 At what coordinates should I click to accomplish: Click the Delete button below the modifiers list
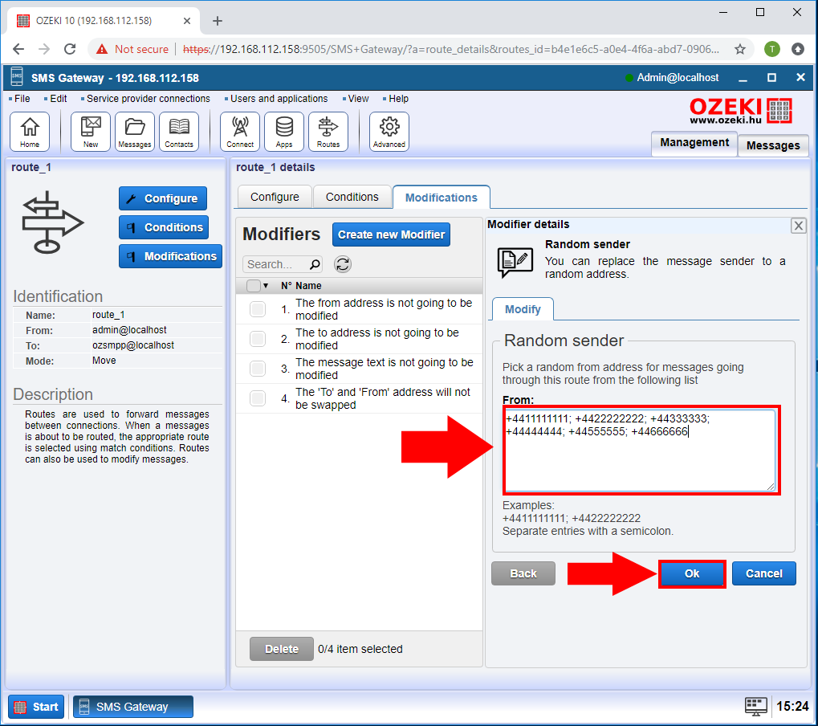coord(282,649)
